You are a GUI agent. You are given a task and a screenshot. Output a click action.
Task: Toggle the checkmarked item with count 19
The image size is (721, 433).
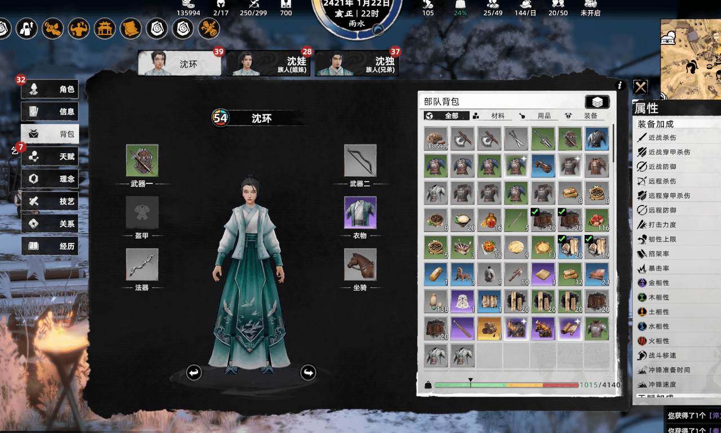click(597, 247)
